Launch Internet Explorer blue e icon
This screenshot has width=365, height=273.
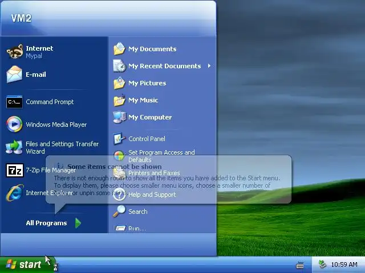(x=14, y=193)
